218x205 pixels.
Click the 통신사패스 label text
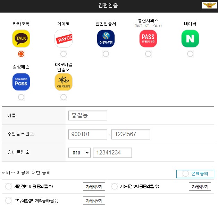[148, 20]
